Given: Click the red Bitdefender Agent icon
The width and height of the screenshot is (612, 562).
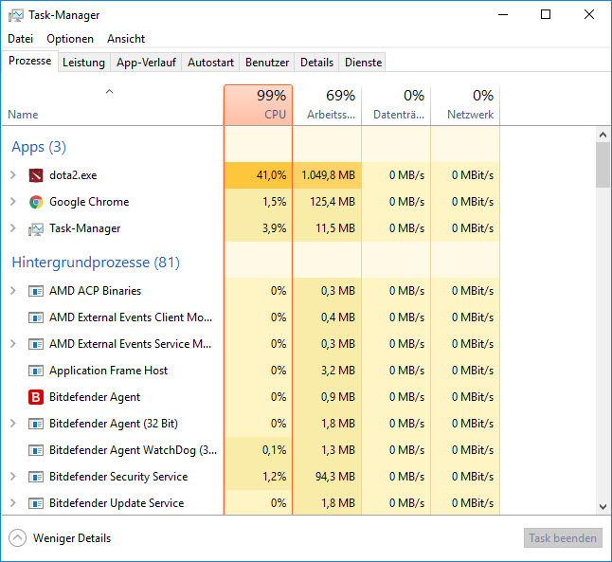Looking at the screenshot, I should click(36, 397).
